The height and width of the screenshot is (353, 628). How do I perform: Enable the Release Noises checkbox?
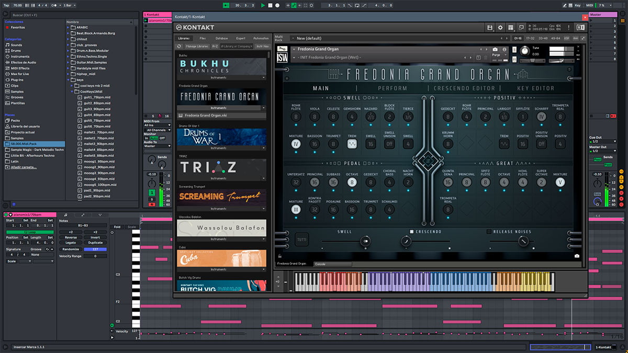point(489,232)
